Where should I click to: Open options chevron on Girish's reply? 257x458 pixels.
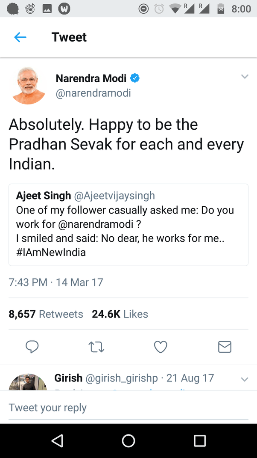[245, 379]
